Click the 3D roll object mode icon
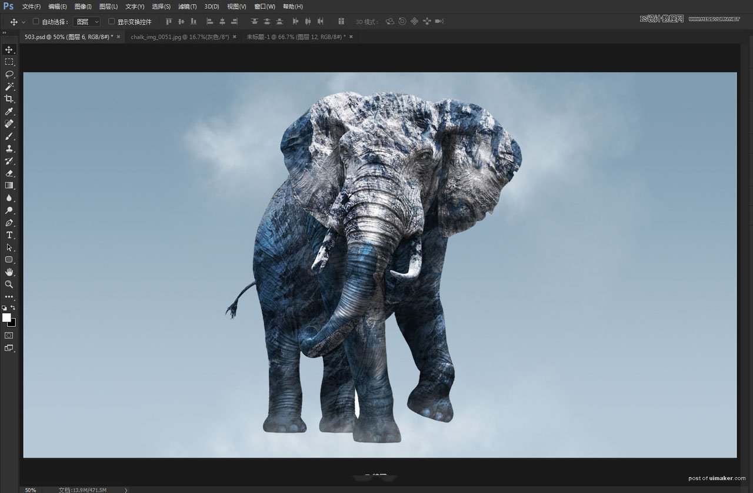This screenshot has height=493, width=753. pyautogui.click(x=402, y=21)
